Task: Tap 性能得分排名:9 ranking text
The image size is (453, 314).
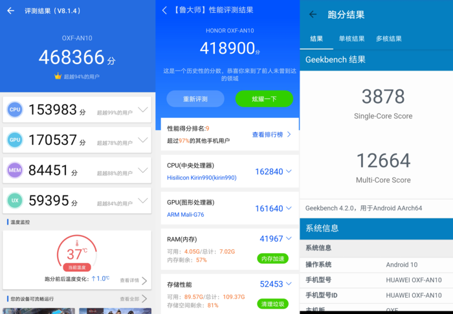Action: pyautogui.click(x=188, y=128)
